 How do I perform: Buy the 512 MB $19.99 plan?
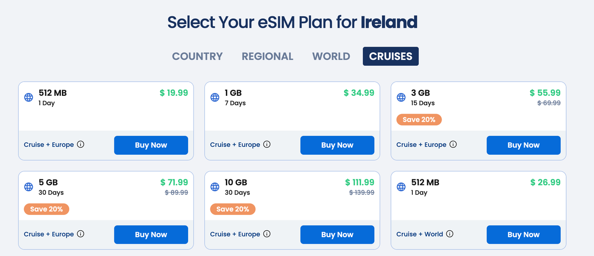tap(151, 145)
